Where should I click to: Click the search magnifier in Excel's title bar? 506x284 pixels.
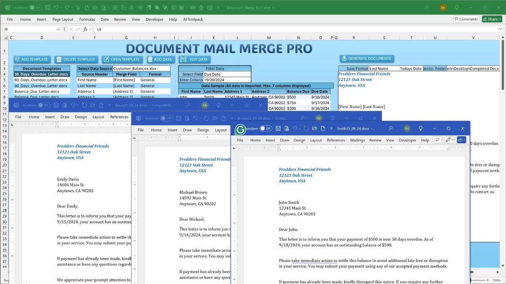point(427,8)
